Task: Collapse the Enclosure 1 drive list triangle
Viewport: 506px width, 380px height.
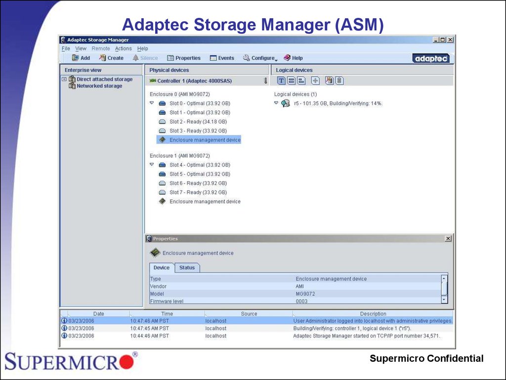Action: [x=152, y=164]
